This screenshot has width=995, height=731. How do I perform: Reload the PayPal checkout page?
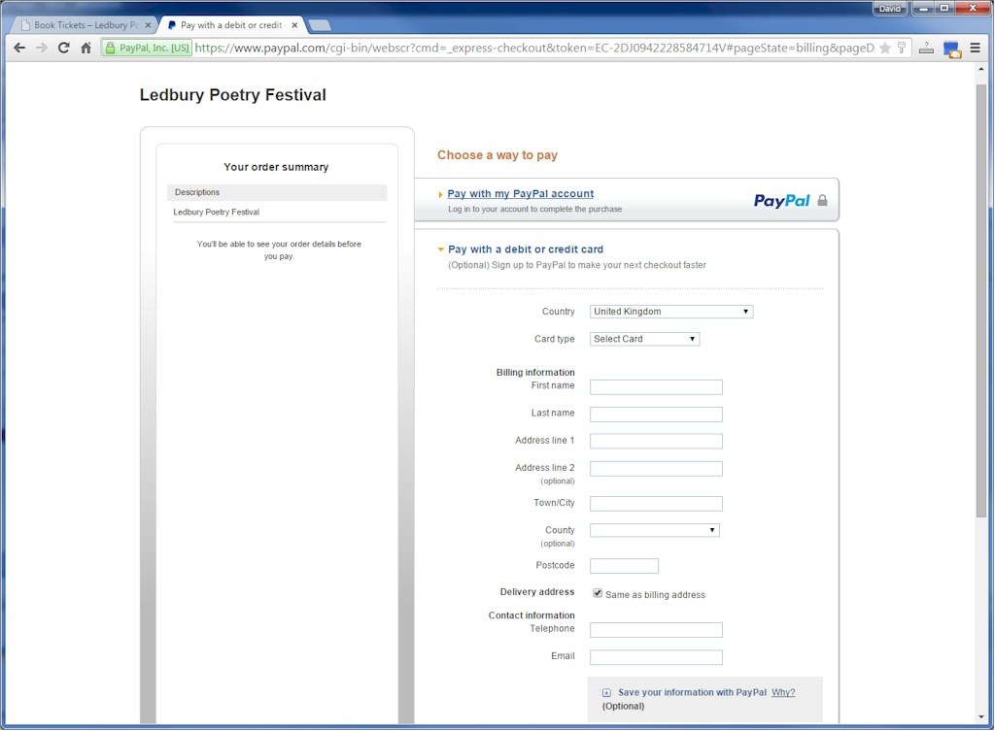pyautogui.click(x=64, y=48)
